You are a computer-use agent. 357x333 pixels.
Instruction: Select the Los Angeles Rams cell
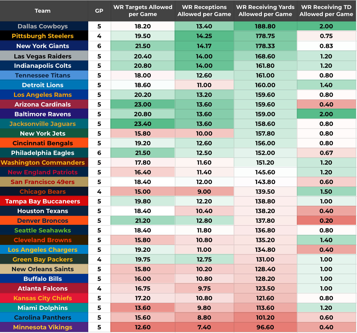tap(44, 95)
